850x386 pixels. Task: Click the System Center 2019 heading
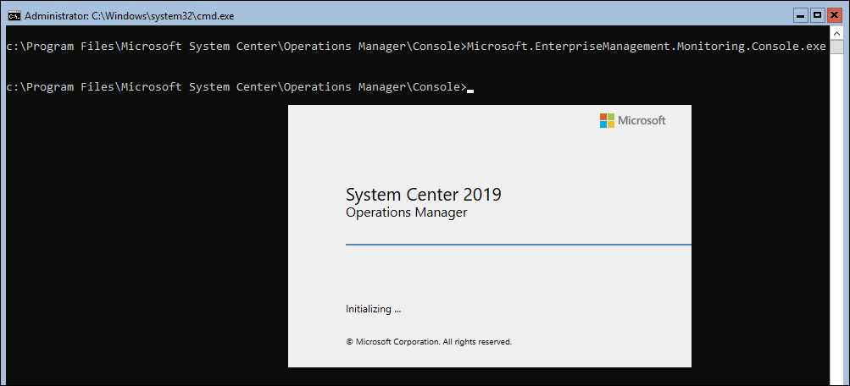click(x=424, y=195)
